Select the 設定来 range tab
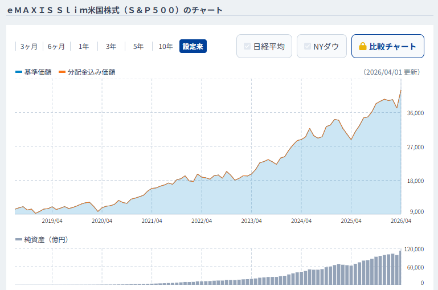Screen dimensions: 438x290 tap(193, 46)
